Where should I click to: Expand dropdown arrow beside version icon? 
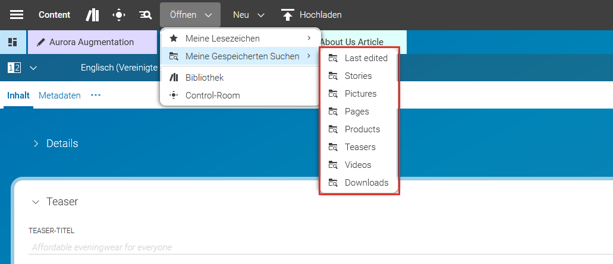click(33, 68)
